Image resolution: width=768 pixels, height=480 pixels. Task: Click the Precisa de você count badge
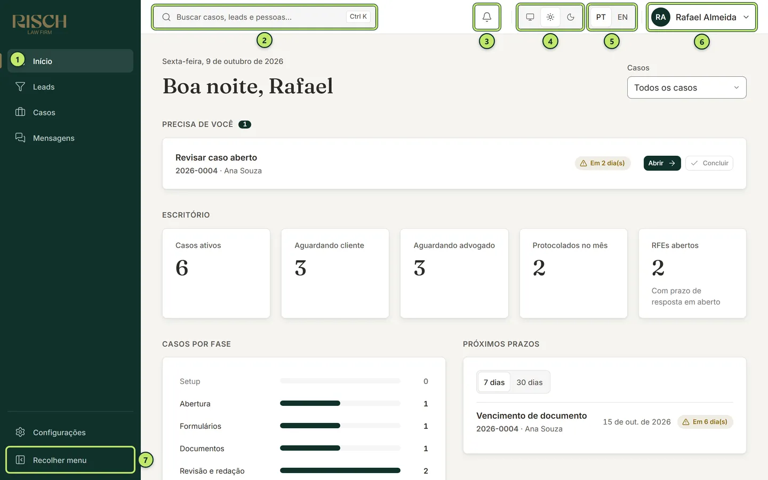(245, 124)
